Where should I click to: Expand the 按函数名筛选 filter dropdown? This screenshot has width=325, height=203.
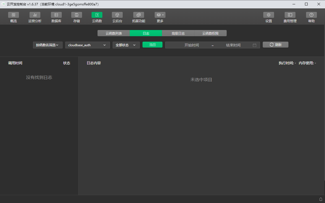pyautogui.click(x=48, y=45)
